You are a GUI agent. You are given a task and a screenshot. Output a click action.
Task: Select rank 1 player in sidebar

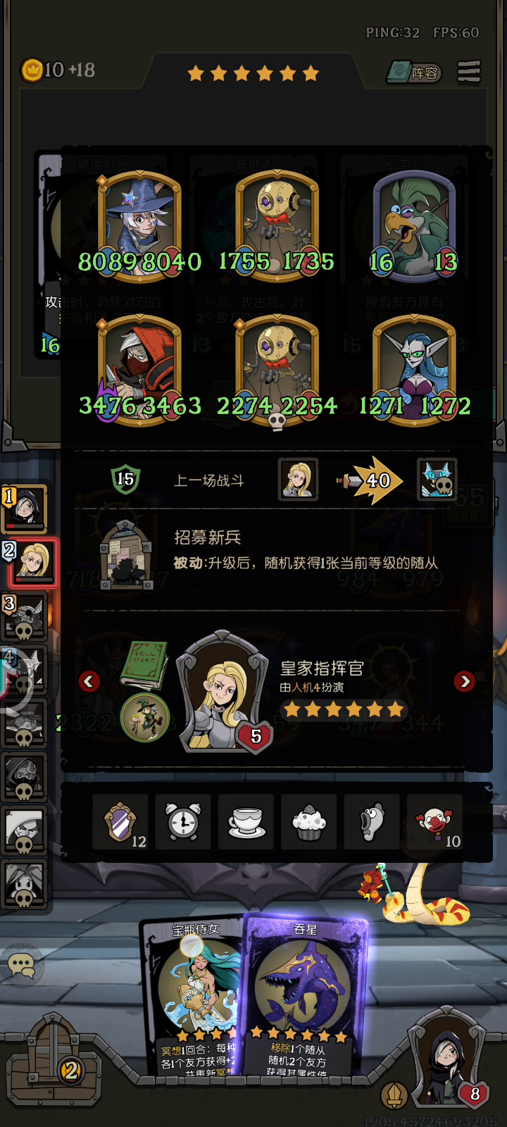(25, 507)
